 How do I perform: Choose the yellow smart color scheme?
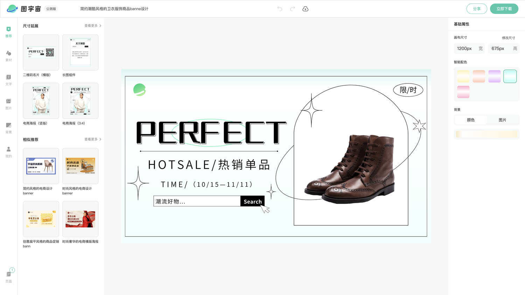(x=463, y=76)
